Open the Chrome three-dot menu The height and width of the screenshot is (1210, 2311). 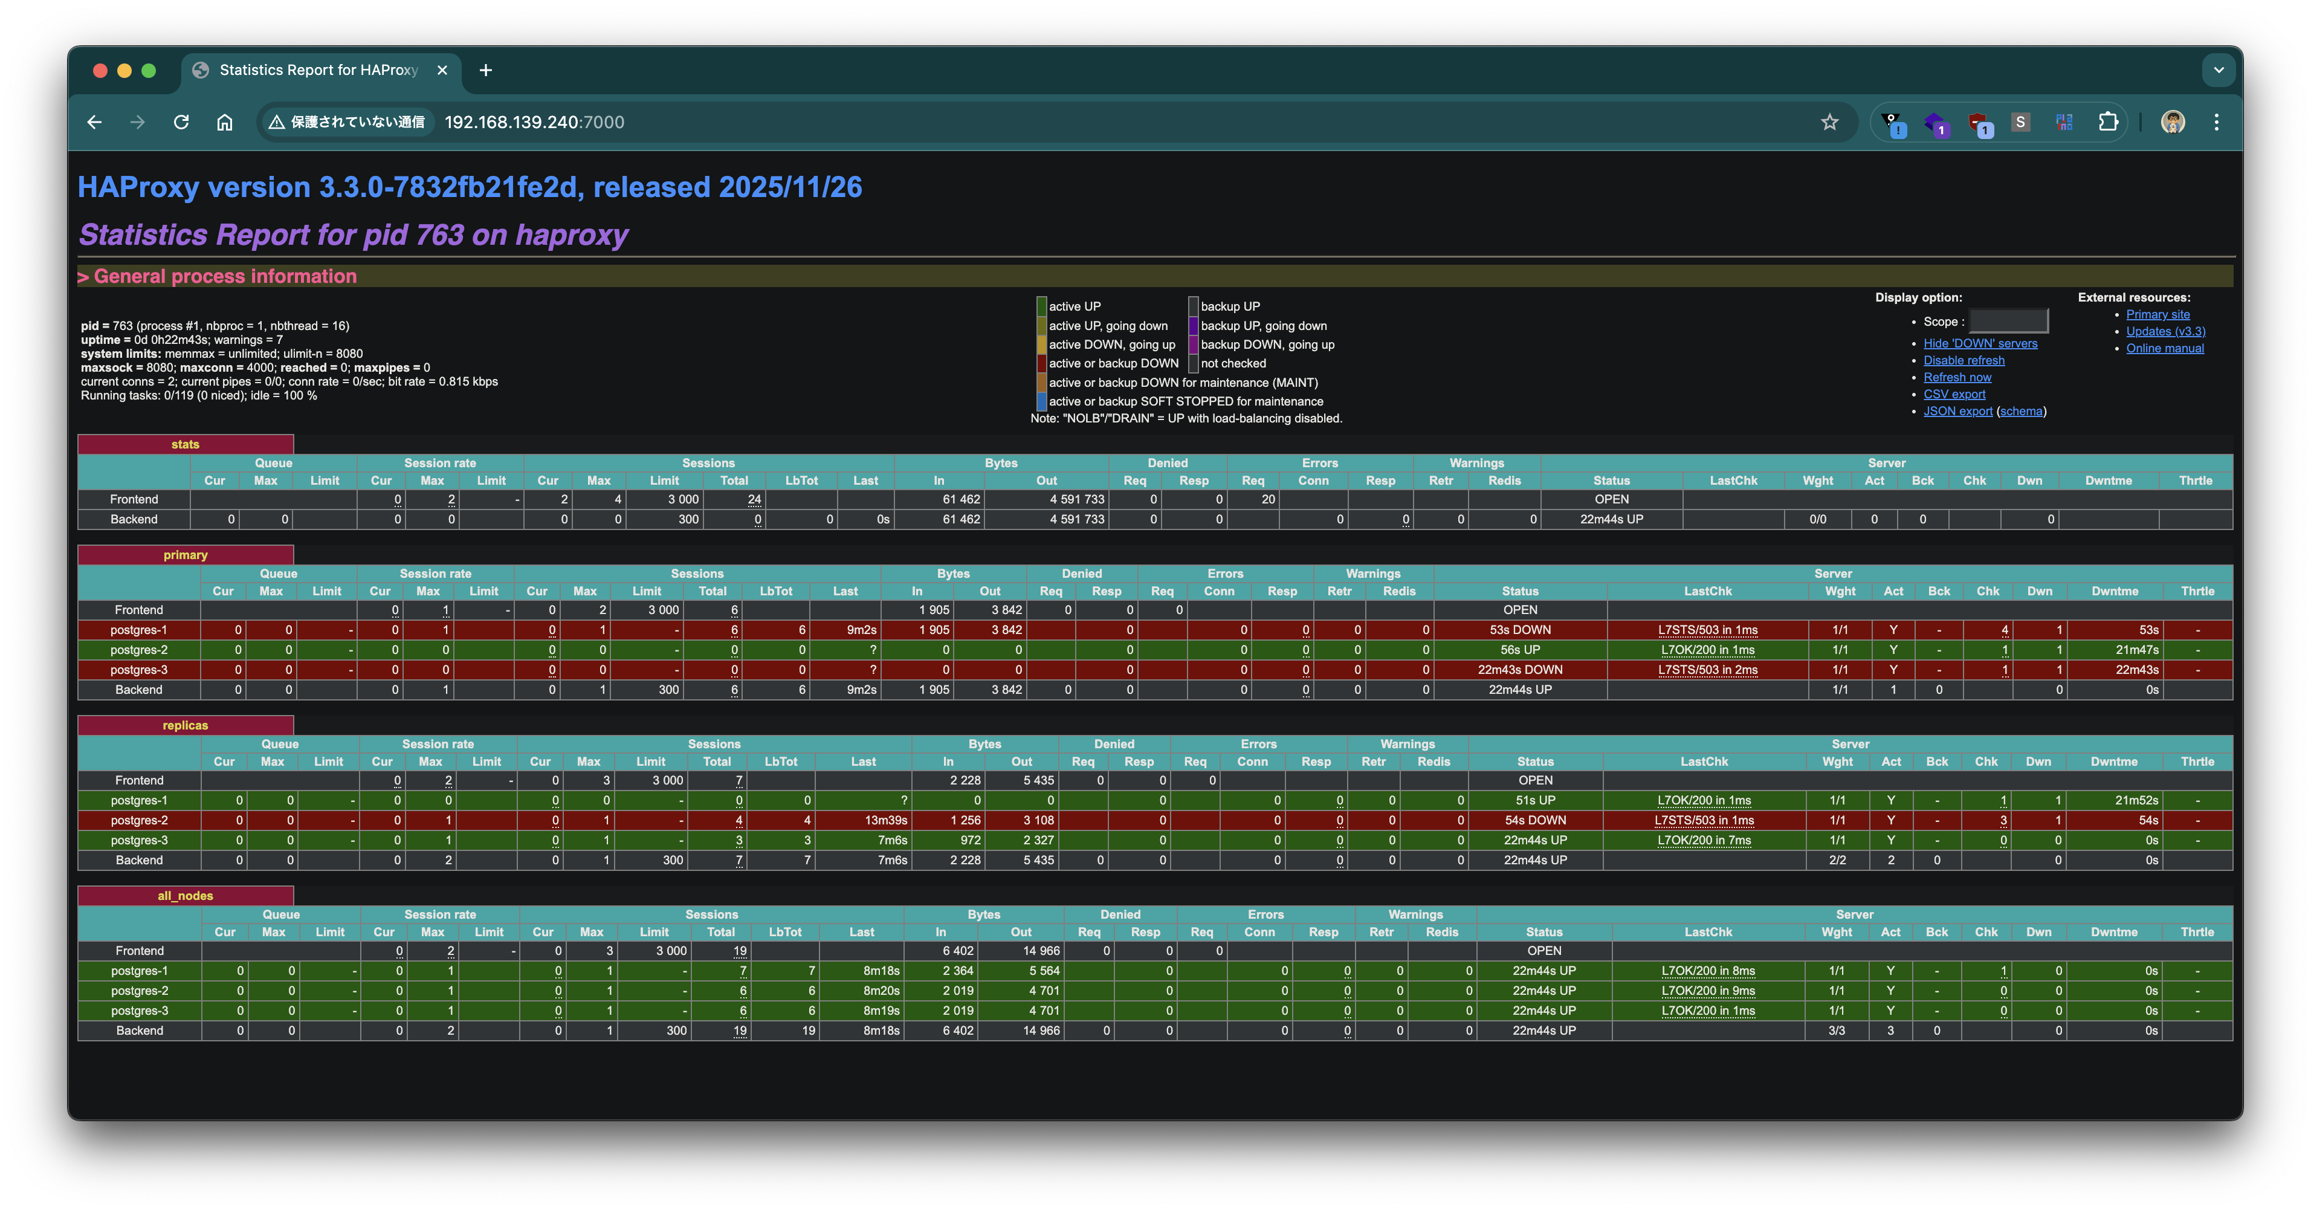click(x=2216, y=122)
